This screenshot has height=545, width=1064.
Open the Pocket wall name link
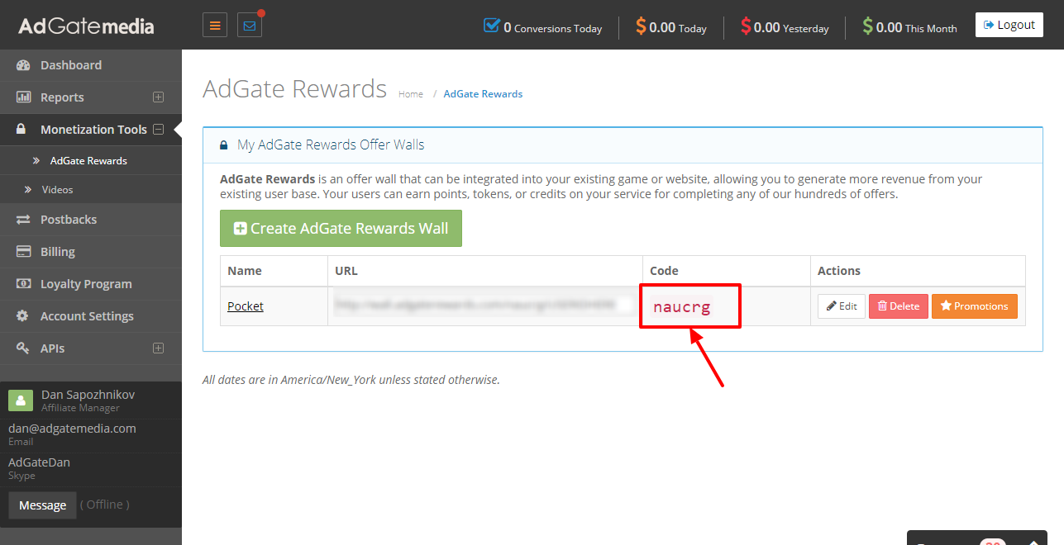246,306
